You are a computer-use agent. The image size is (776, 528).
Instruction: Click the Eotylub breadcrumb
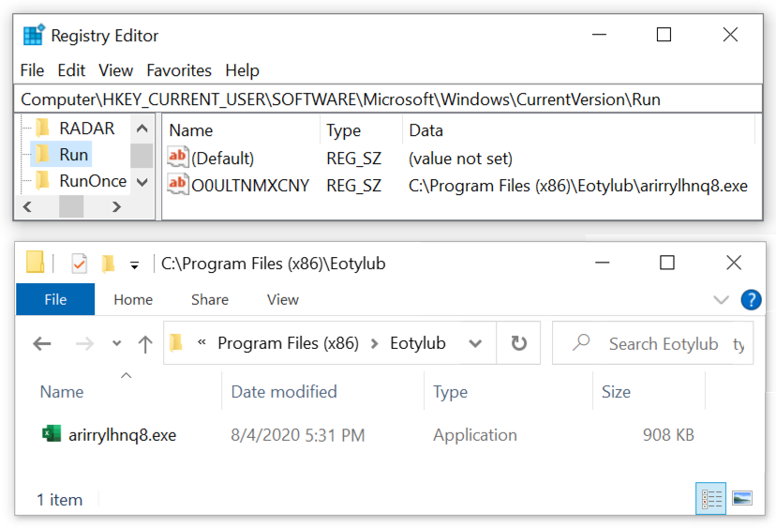coord(418,342)
